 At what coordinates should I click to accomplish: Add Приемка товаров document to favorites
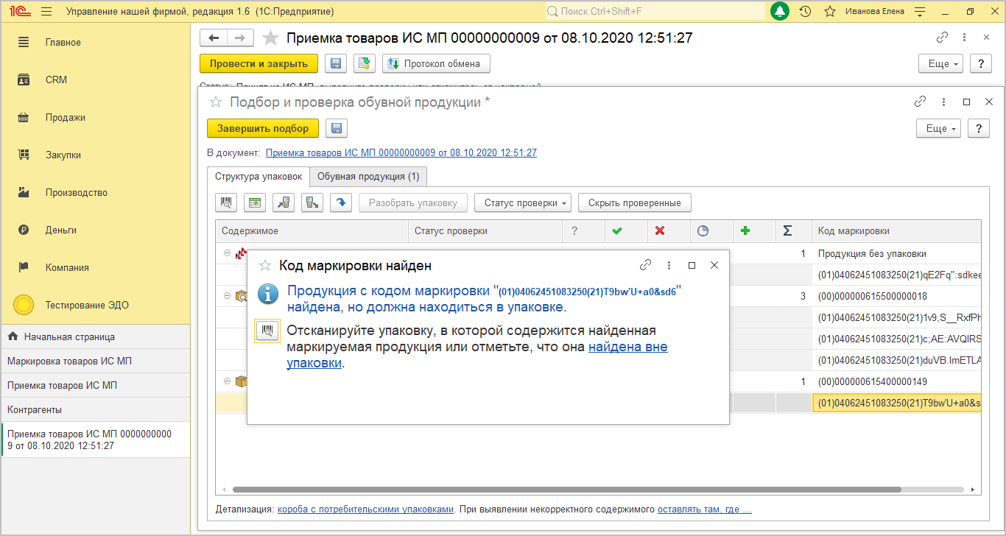pyautogui.click(x=271, y=38)
